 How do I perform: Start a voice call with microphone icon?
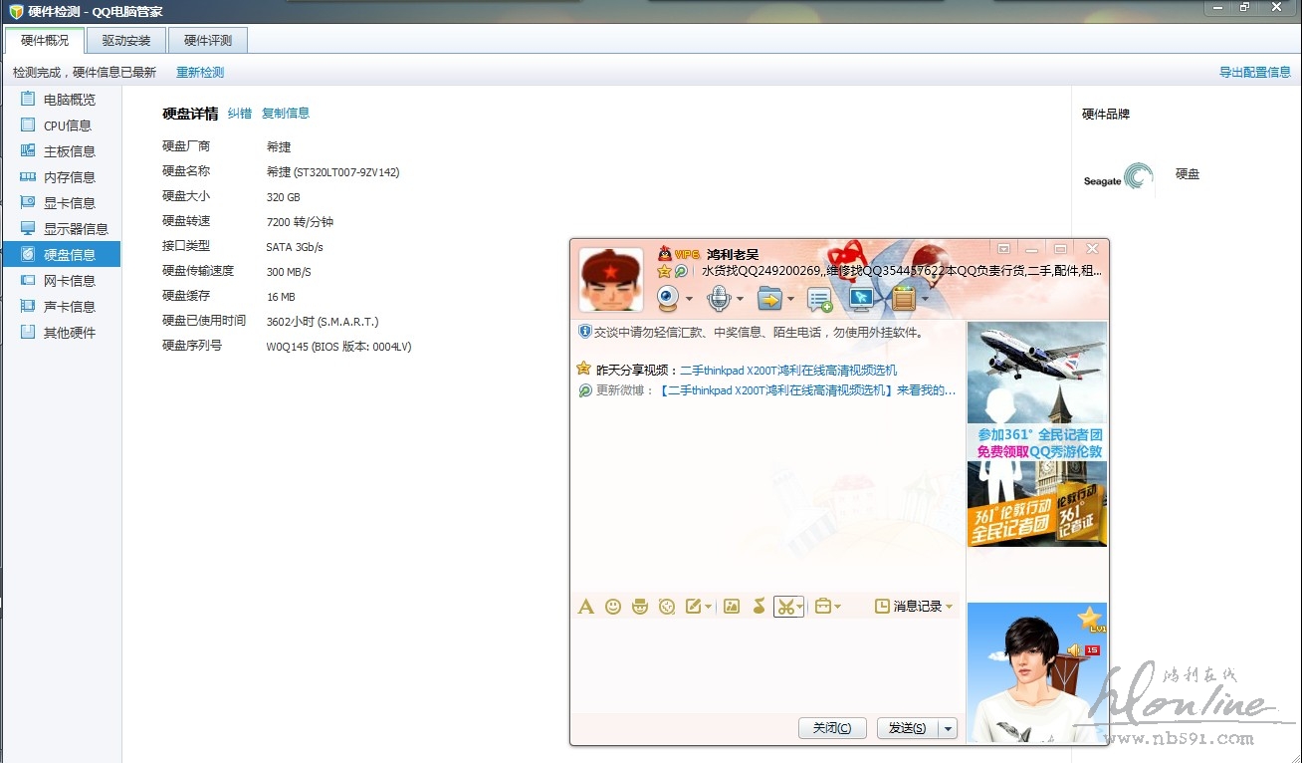(719, 298)
